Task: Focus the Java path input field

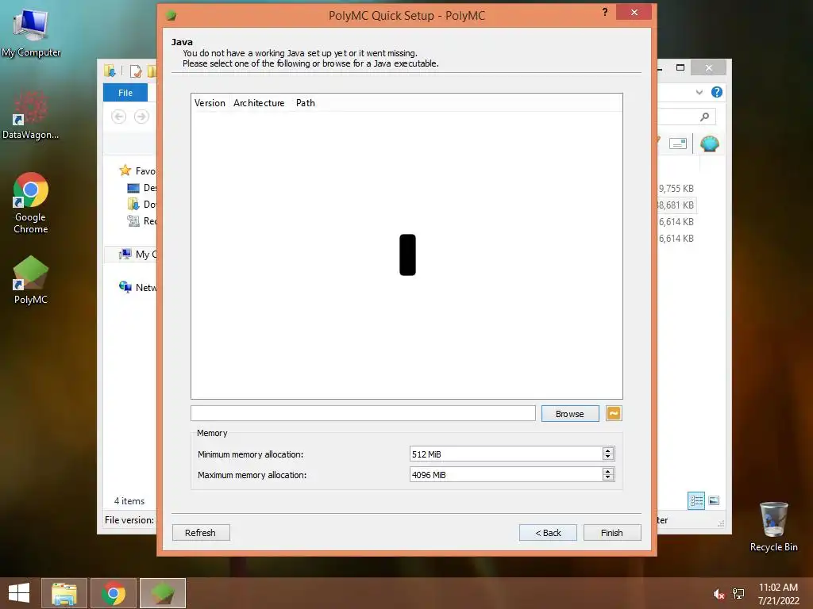Action: pos(363,413)
